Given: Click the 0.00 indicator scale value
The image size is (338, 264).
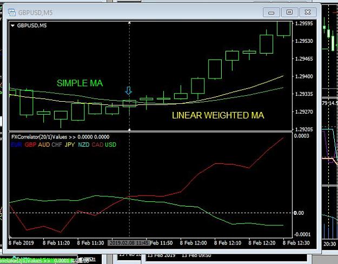Looking at the screenshot, I should [299, 213].
